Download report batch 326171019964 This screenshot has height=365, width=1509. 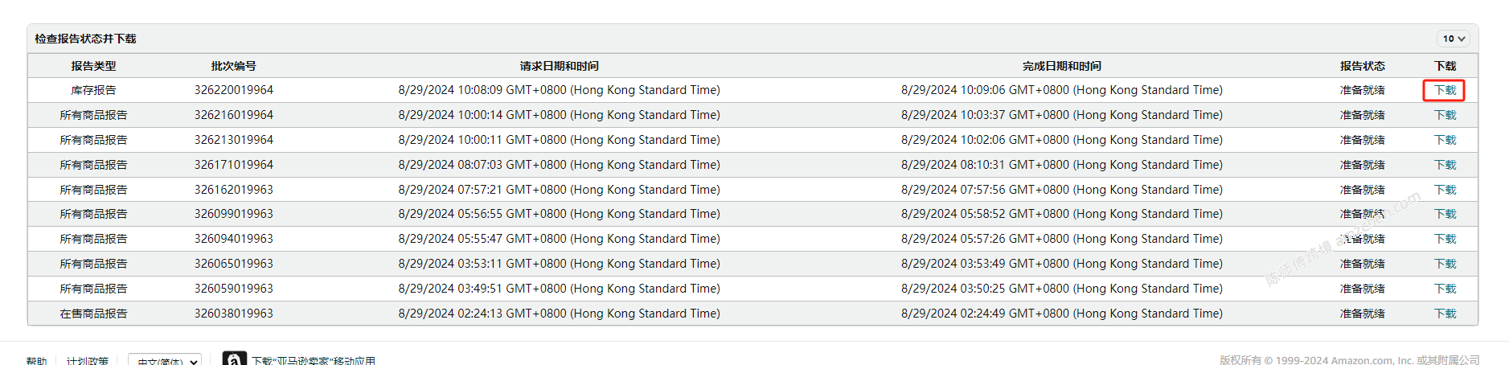(x=1445, y=165)
